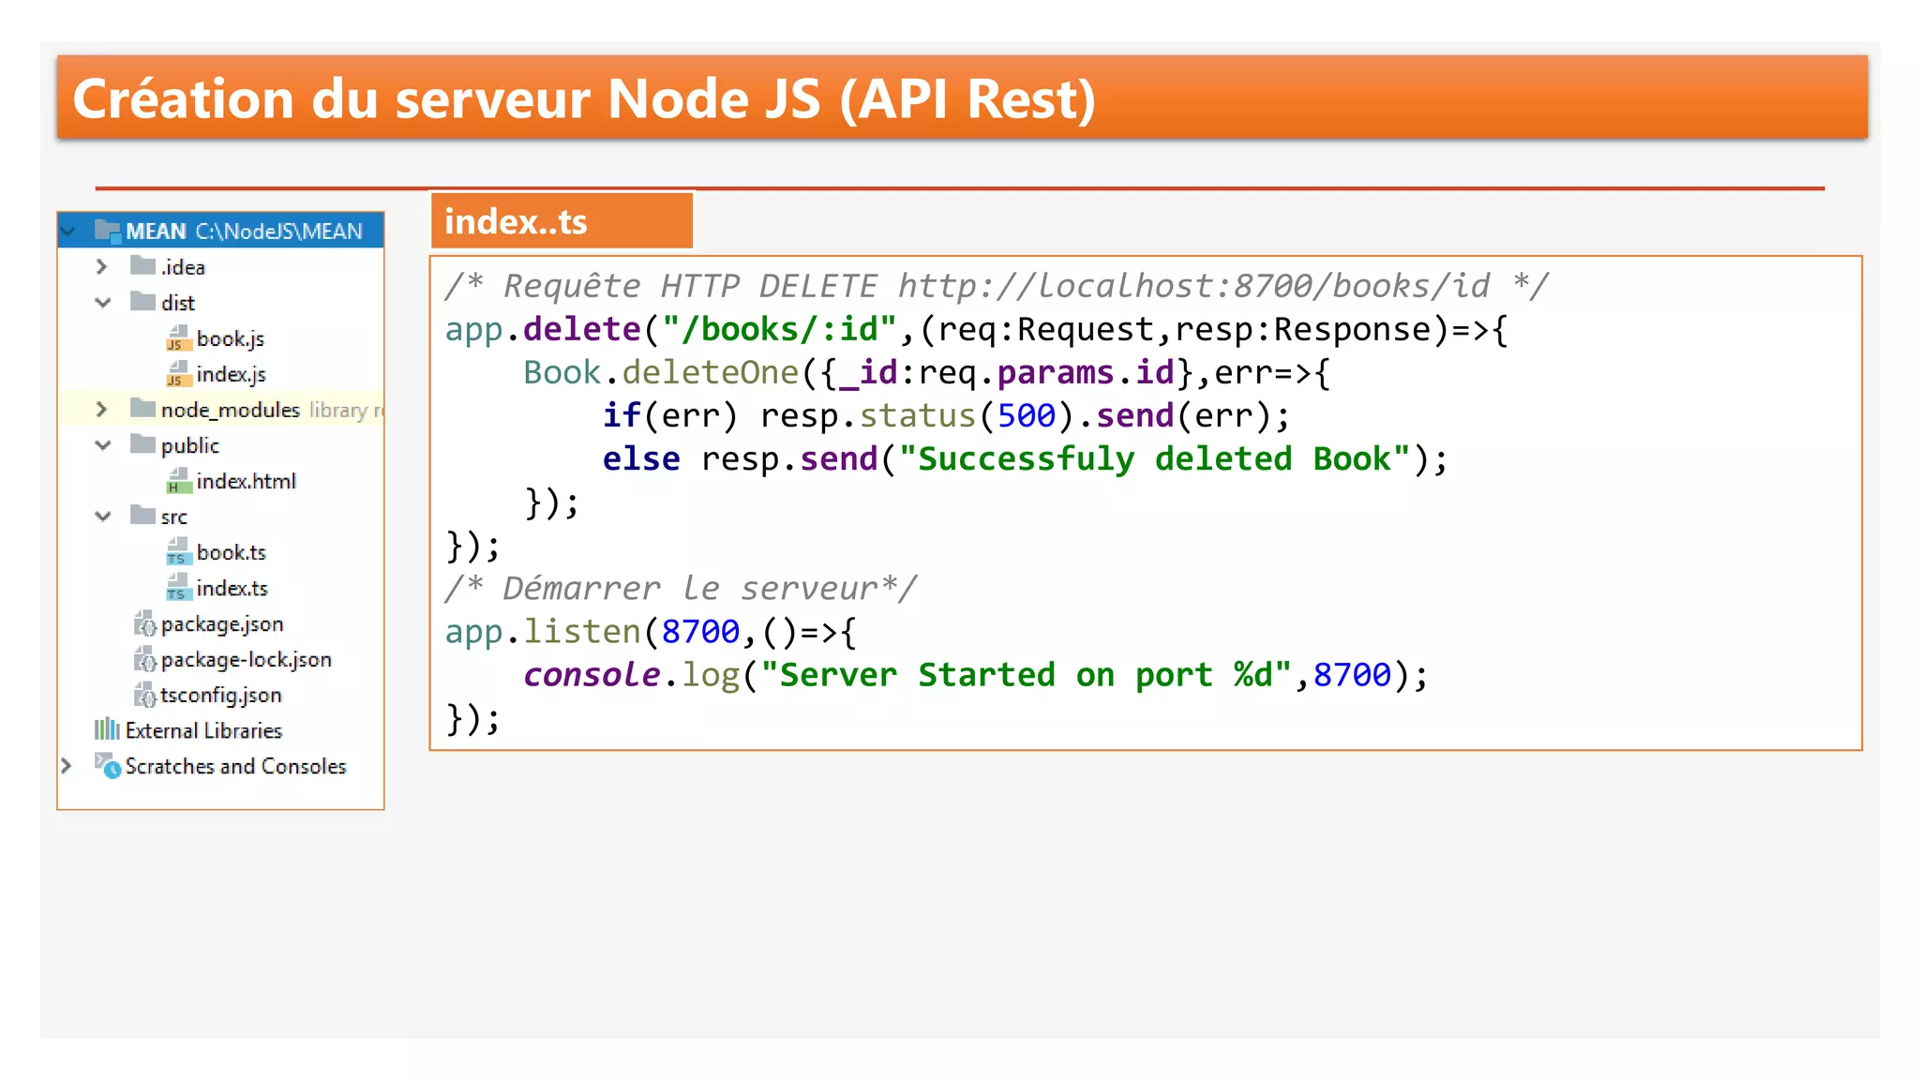This screenshot has width=1920, height=1080.
Task: Collapse the src folder chevron
Action: coord(103,516)
